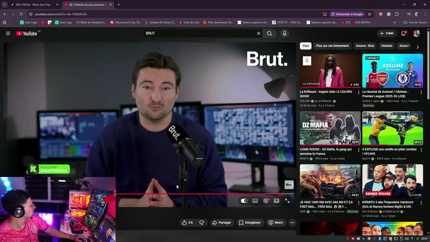Open the video settings gear
The image size is (430, 242).
click(x=266, y=201)
